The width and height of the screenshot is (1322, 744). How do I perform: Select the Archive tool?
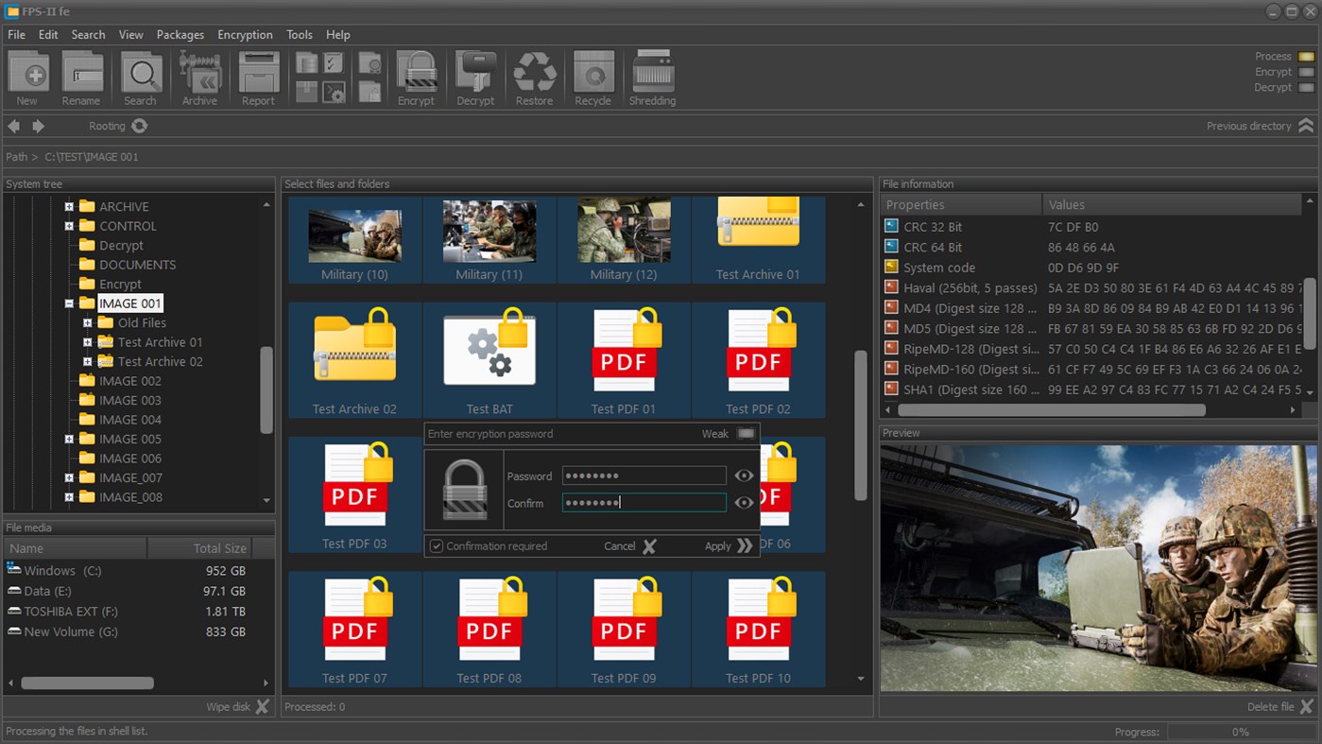[x=199, y=76]
